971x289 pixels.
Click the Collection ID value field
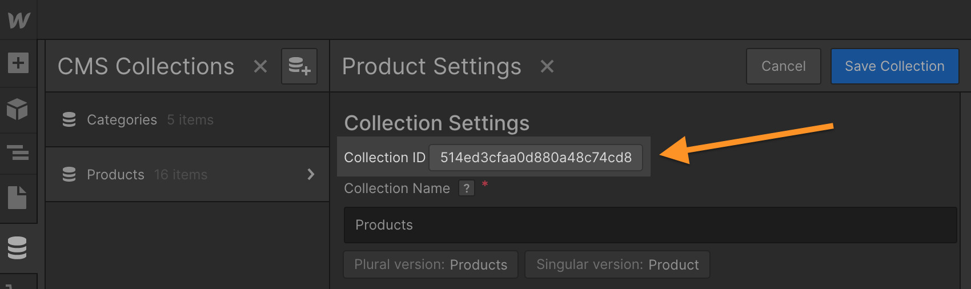(x=536, y=158)
